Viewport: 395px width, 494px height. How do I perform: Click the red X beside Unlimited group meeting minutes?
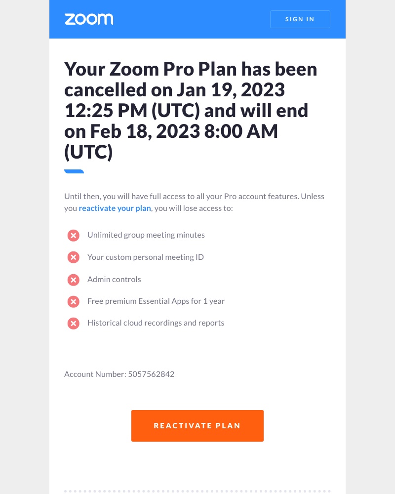(73, 235)
